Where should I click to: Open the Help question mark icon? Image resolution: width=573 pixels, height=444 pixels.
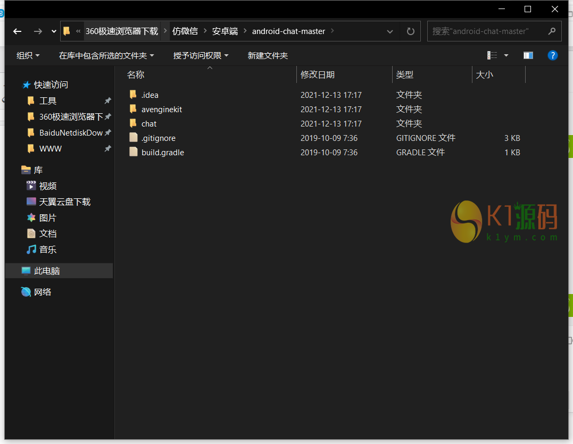point(552,55)
